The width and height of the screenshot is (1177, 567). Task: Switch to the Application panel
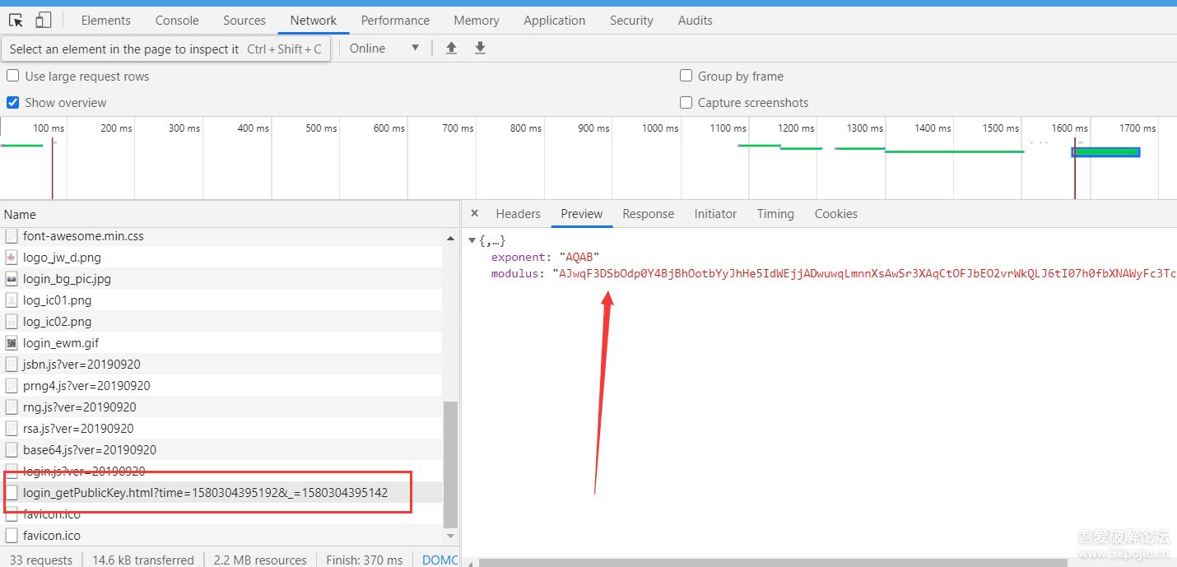point(554,20)
